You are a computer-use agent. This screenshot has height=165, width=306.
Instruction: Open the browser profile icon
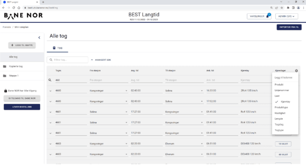(x=298, y=8)
